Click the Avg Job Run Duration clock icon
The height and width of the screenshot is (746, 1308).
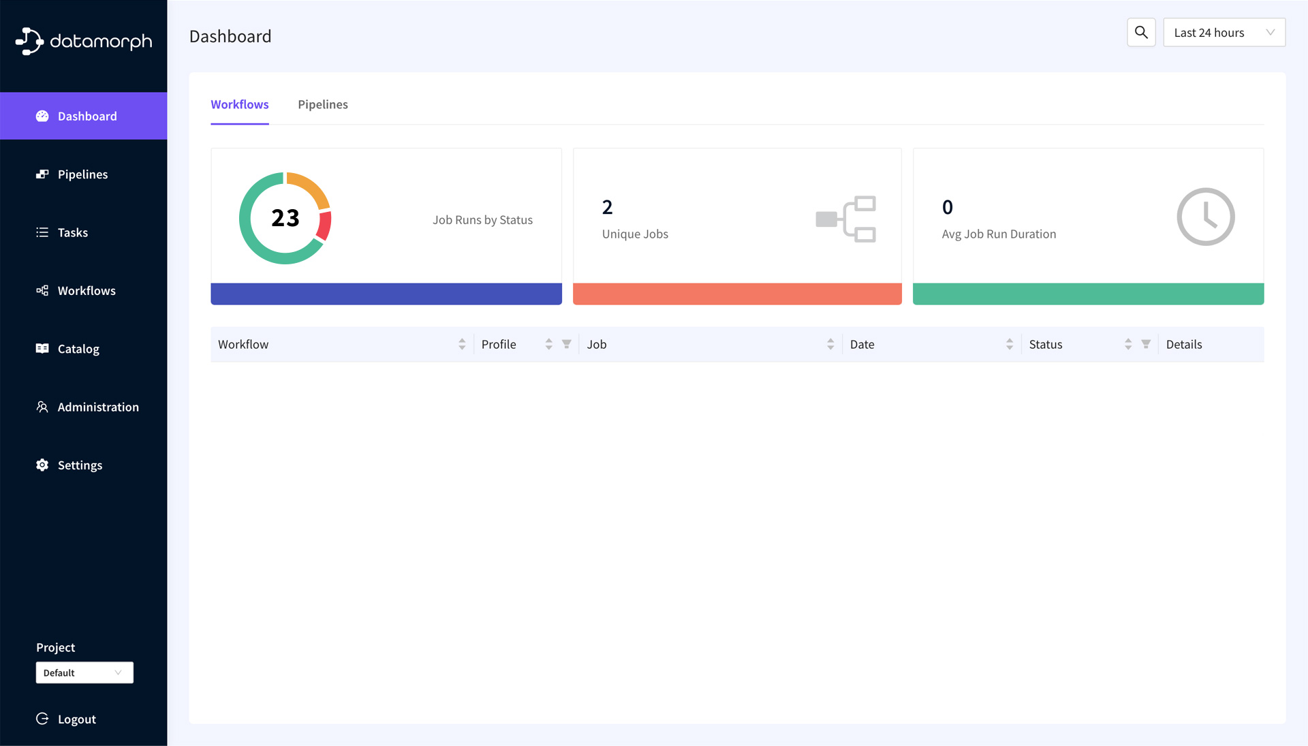pyautogui.click(x=1205, y=217)
